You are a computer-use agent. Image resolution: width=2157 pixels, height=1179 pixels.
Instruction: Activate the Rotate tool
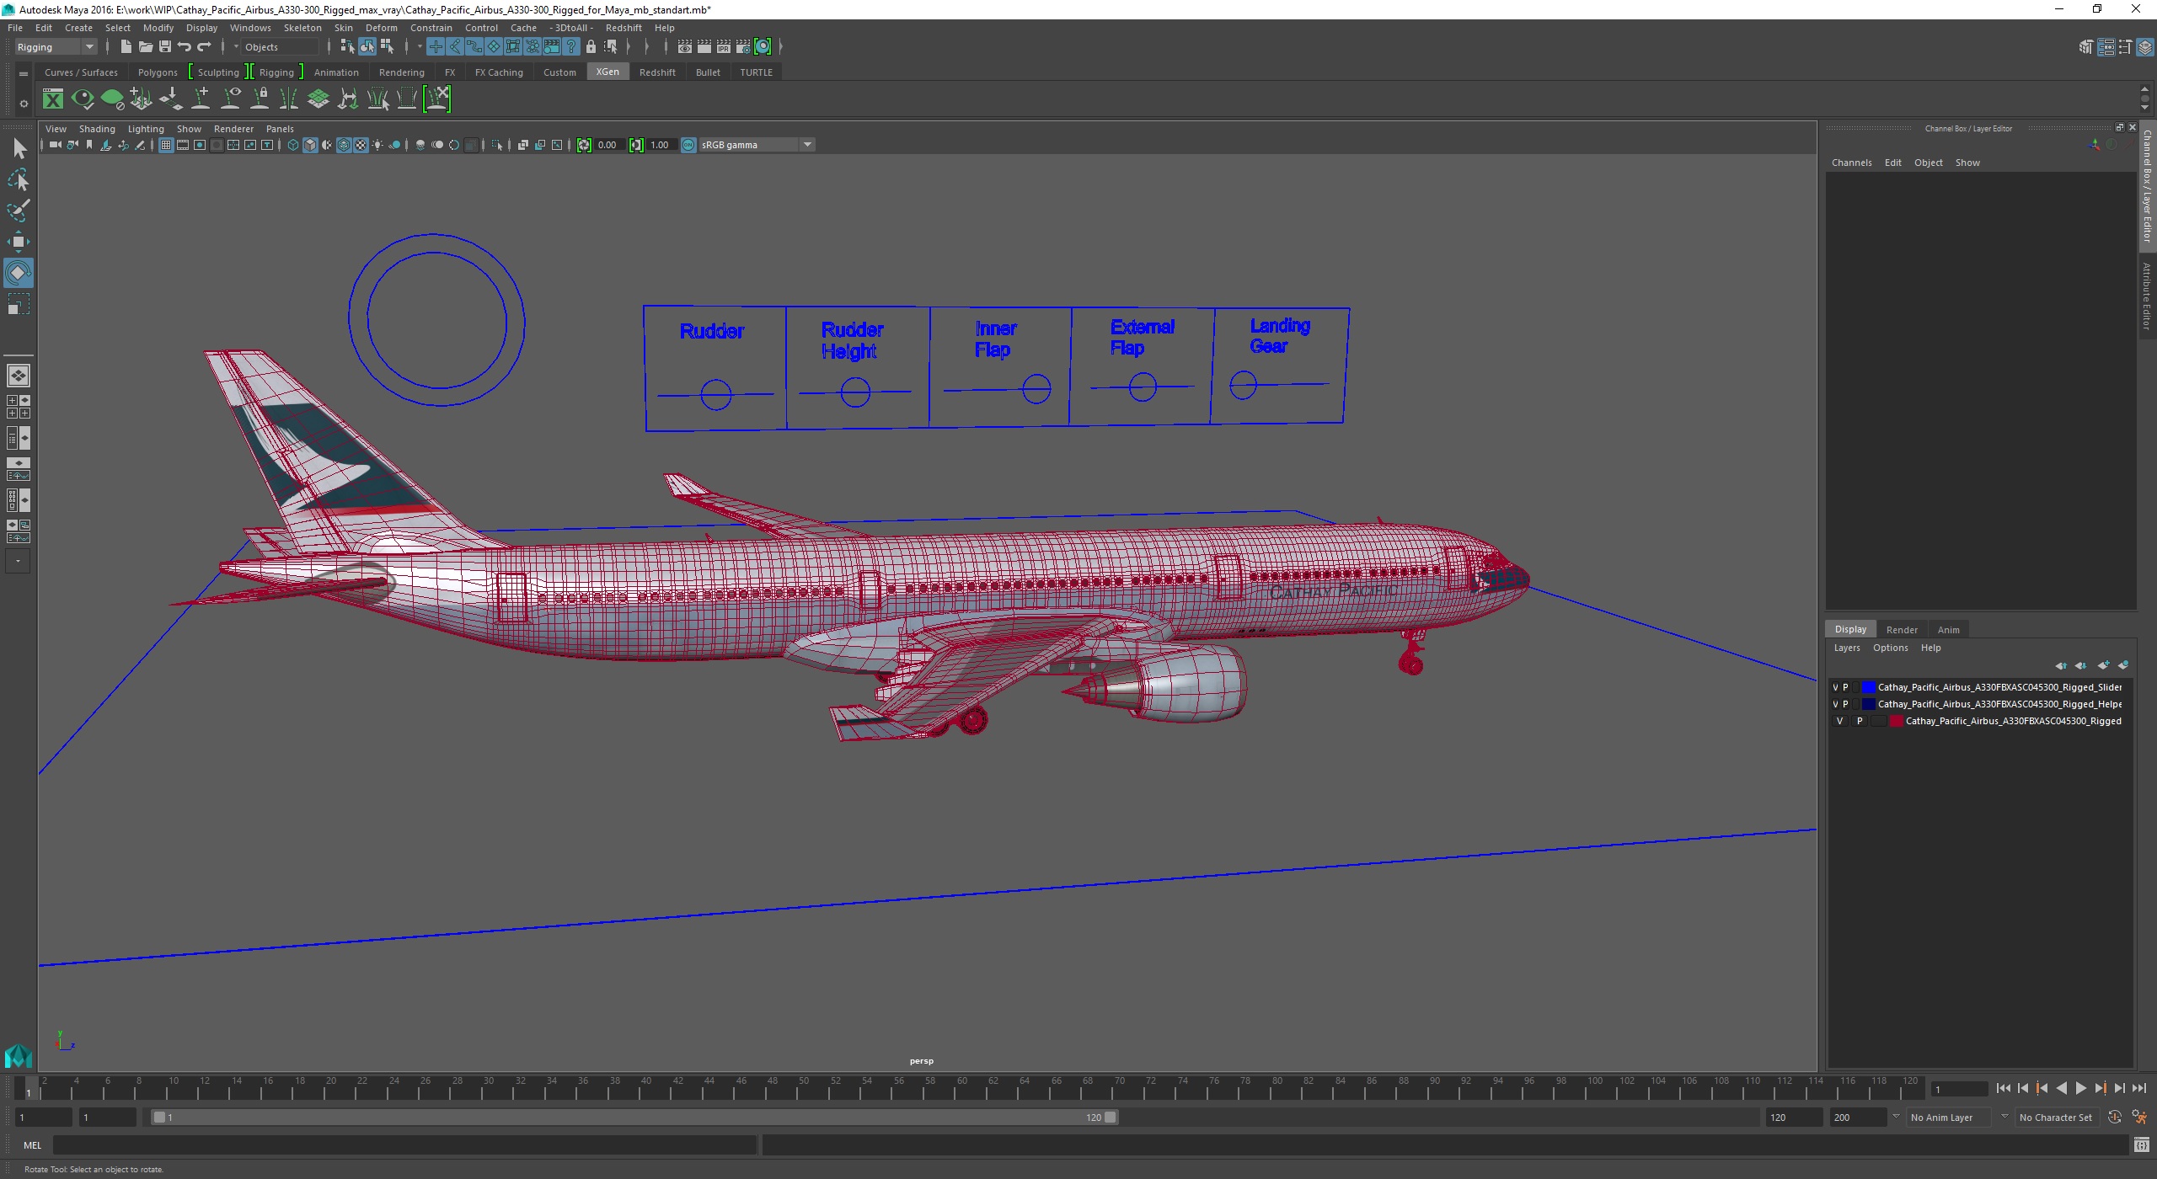coord(19,273)
